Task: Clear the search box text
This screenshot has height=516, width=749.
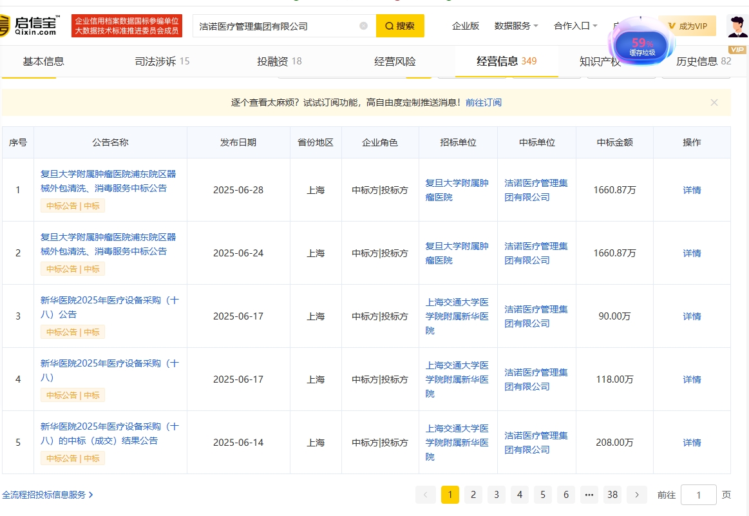Action: tap(363, 26)
